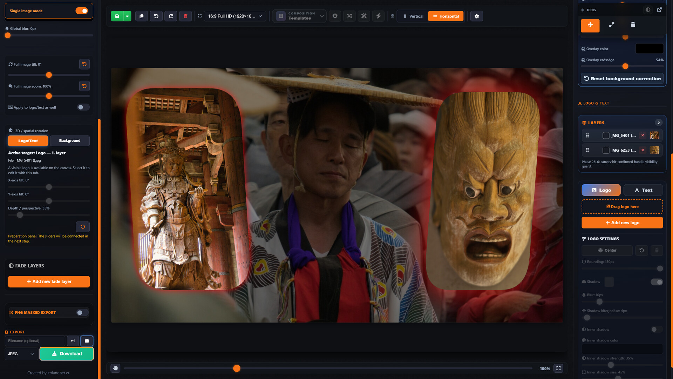Click the Overlay color swatch
This screenshot has height=379, width=673.
coord(650,48)
